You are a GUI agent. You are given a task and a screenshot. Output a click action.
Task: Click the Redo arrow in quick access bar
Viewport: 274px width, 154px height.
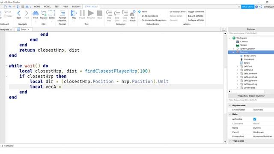click(x=14, y=7)
